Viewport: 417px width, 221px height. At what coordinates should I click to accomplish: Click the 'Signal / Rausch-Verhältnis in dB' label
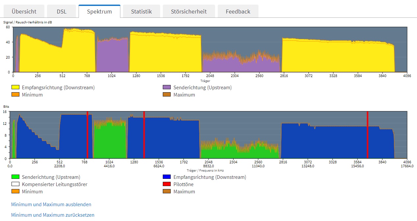coord(28,22)
